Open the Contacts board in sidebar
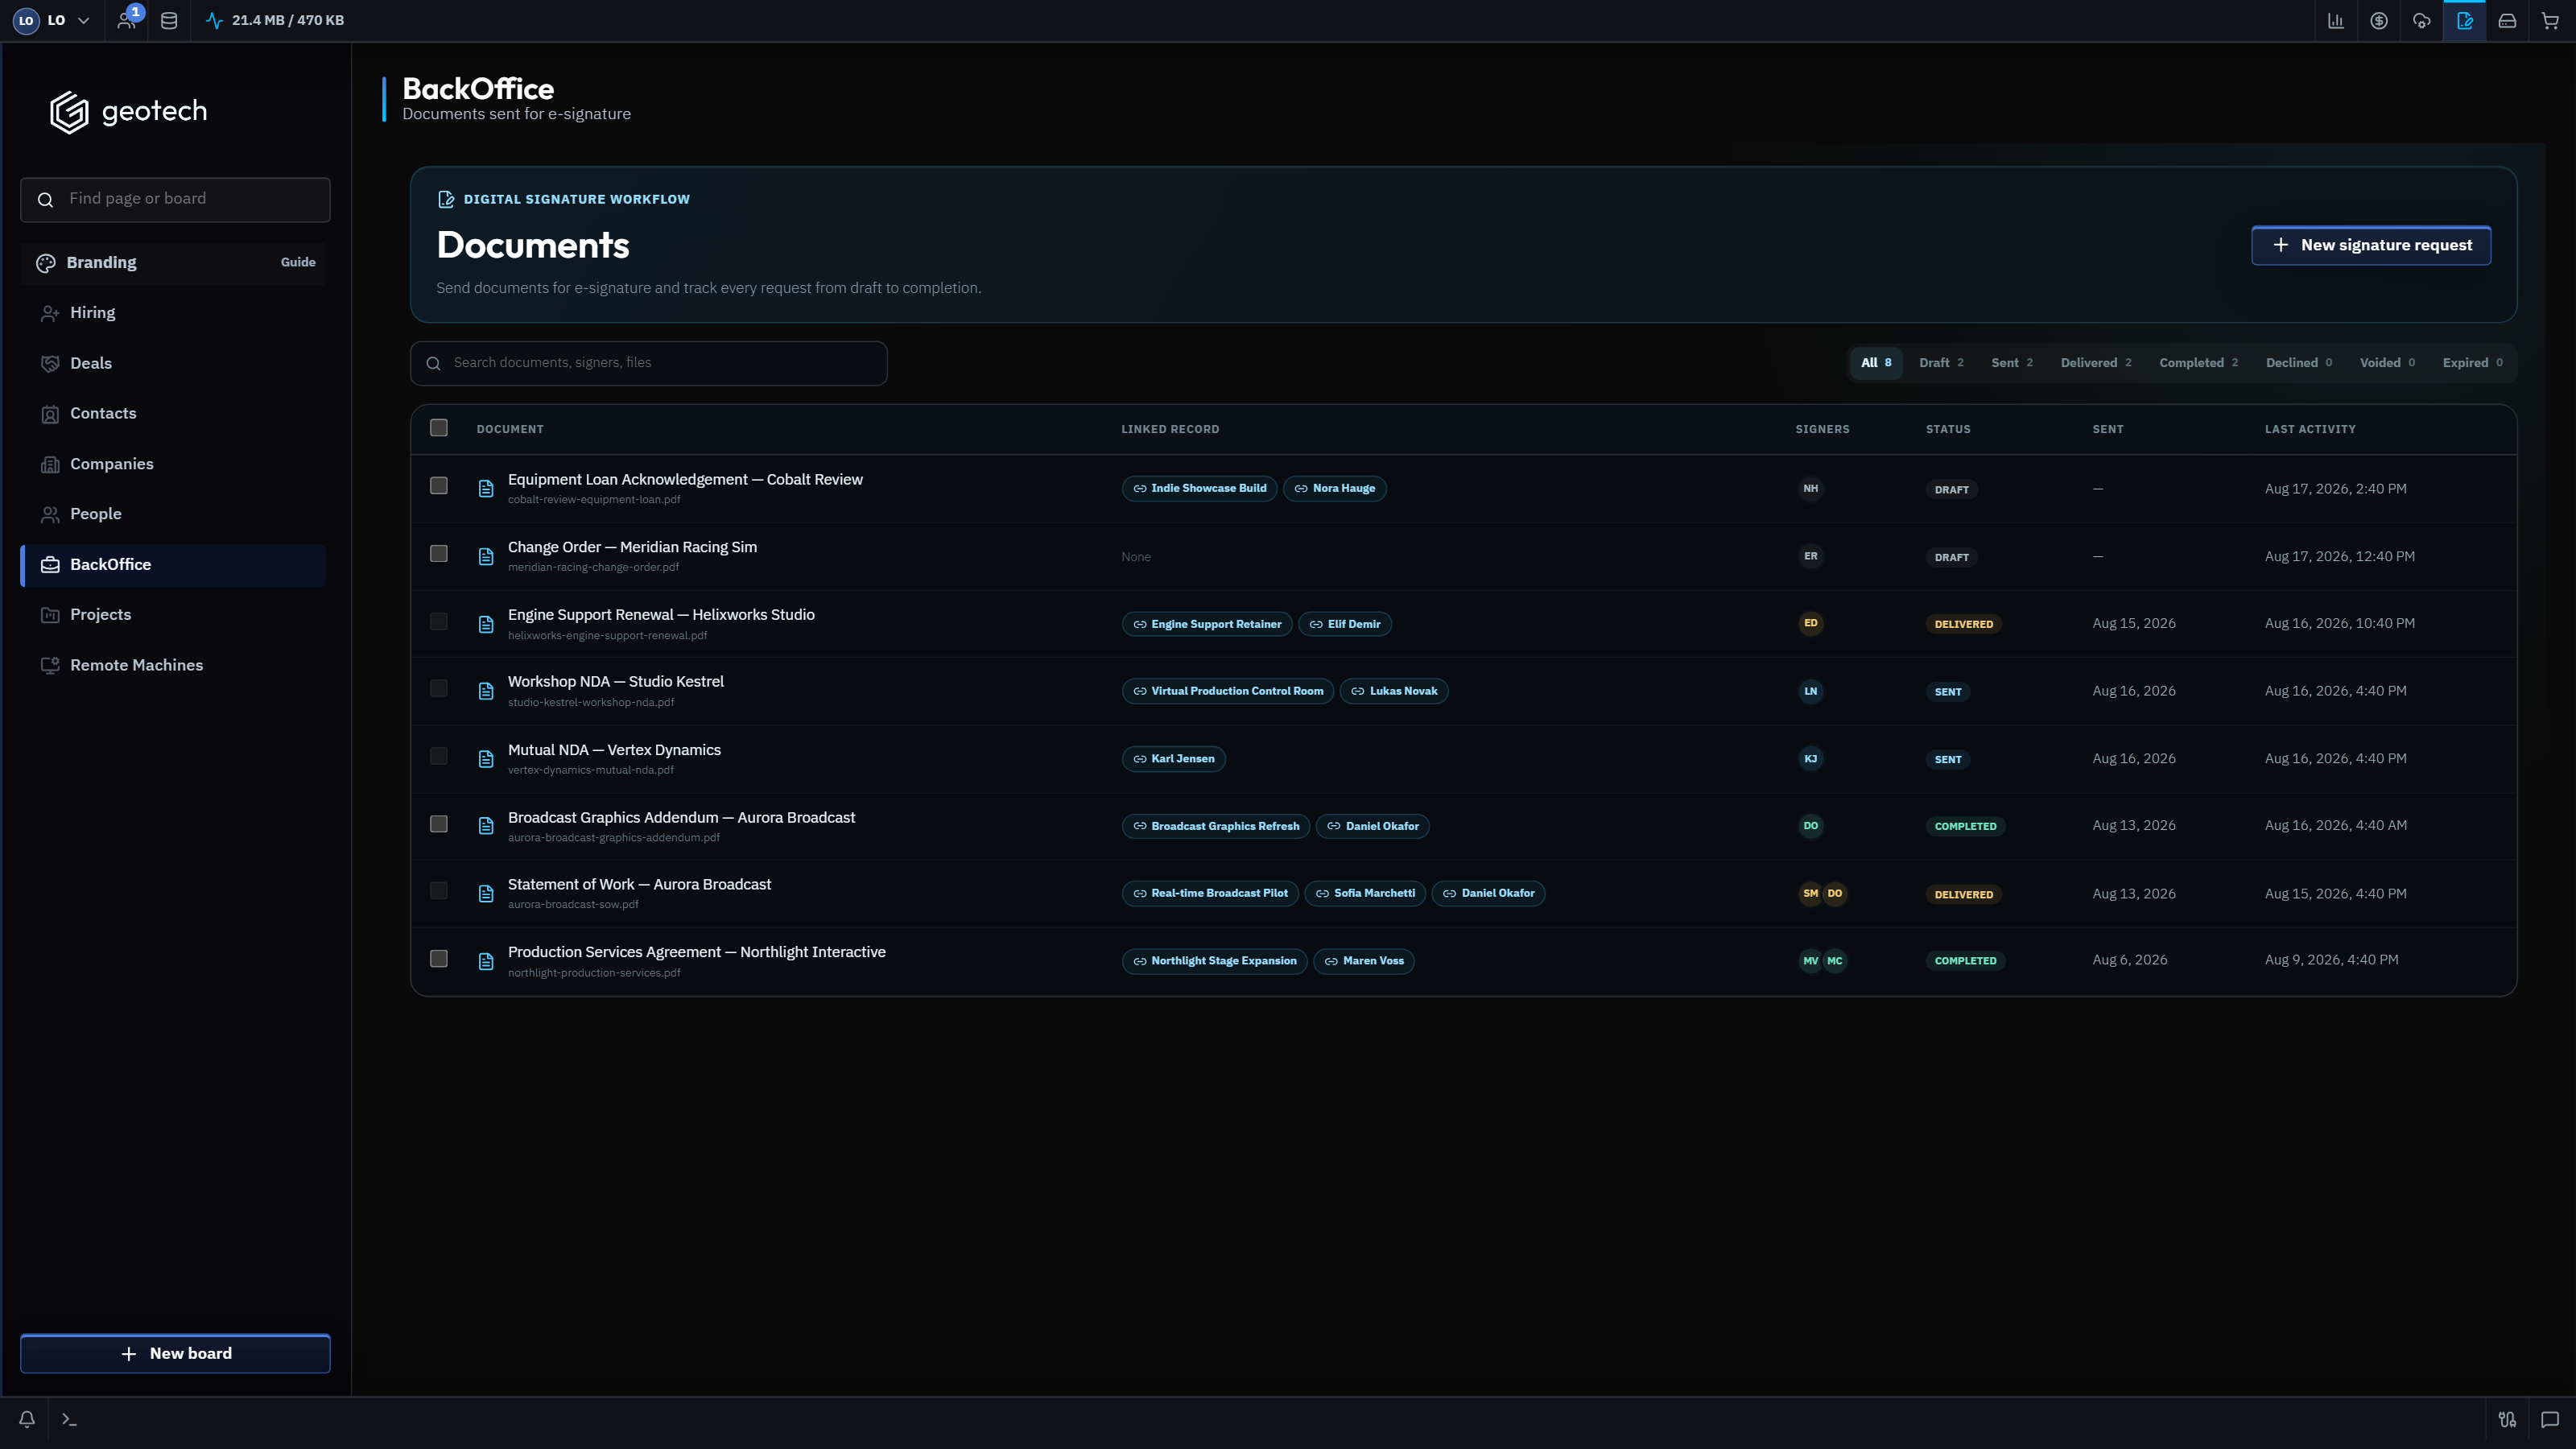Image resolution: width=2576 pixels, height=1449 pixels. click(x=173, y=414)
